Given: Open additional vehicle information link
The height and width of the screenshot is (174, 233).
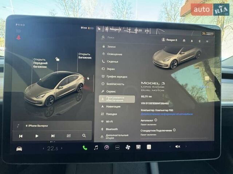Looking at the screenshot, I should pyautogui.click(x=167, y=114).
